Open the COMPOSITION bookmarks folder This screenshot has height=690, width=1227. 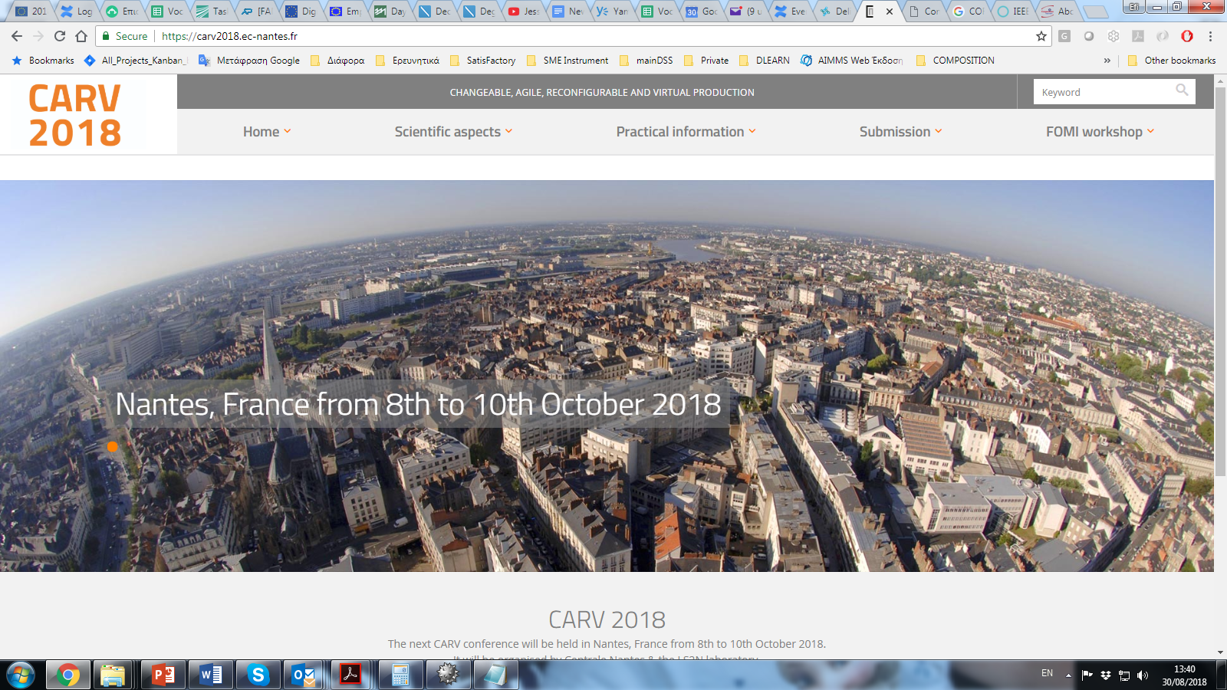click(x=956, y=61)
